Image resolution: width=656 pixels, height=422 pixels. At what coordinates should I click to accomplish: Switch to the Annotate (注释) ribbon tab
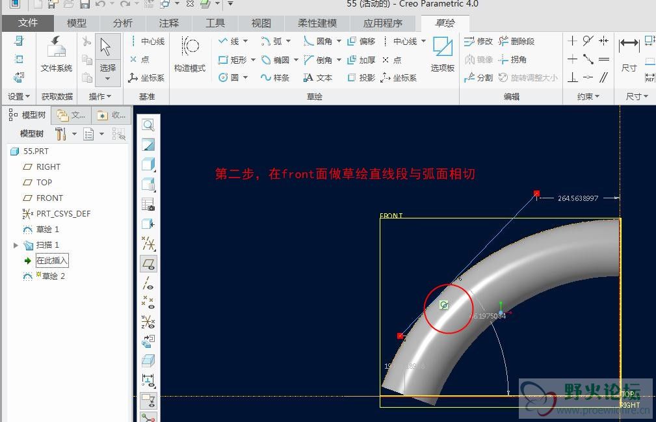[x=168, y=23]
